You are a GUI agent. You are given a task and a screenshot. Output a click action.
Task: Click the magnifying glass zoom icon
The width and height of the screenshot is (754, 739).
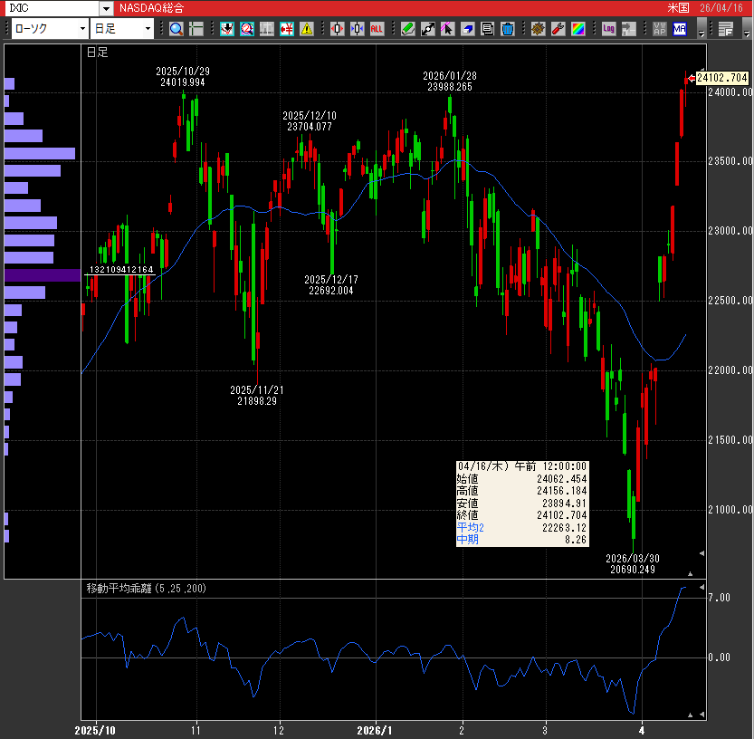(x=177, y=29)
